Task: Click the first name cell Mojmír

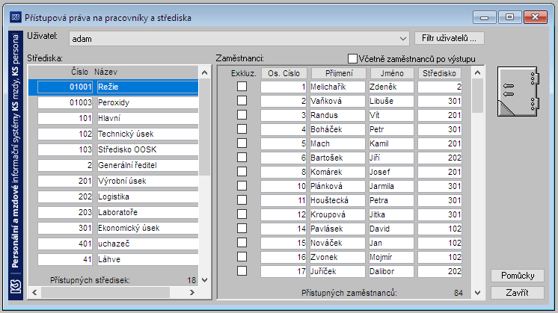Action: [391, 257]
